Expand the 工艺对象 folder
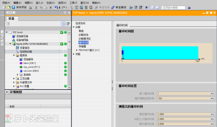 tap(14, 78)
